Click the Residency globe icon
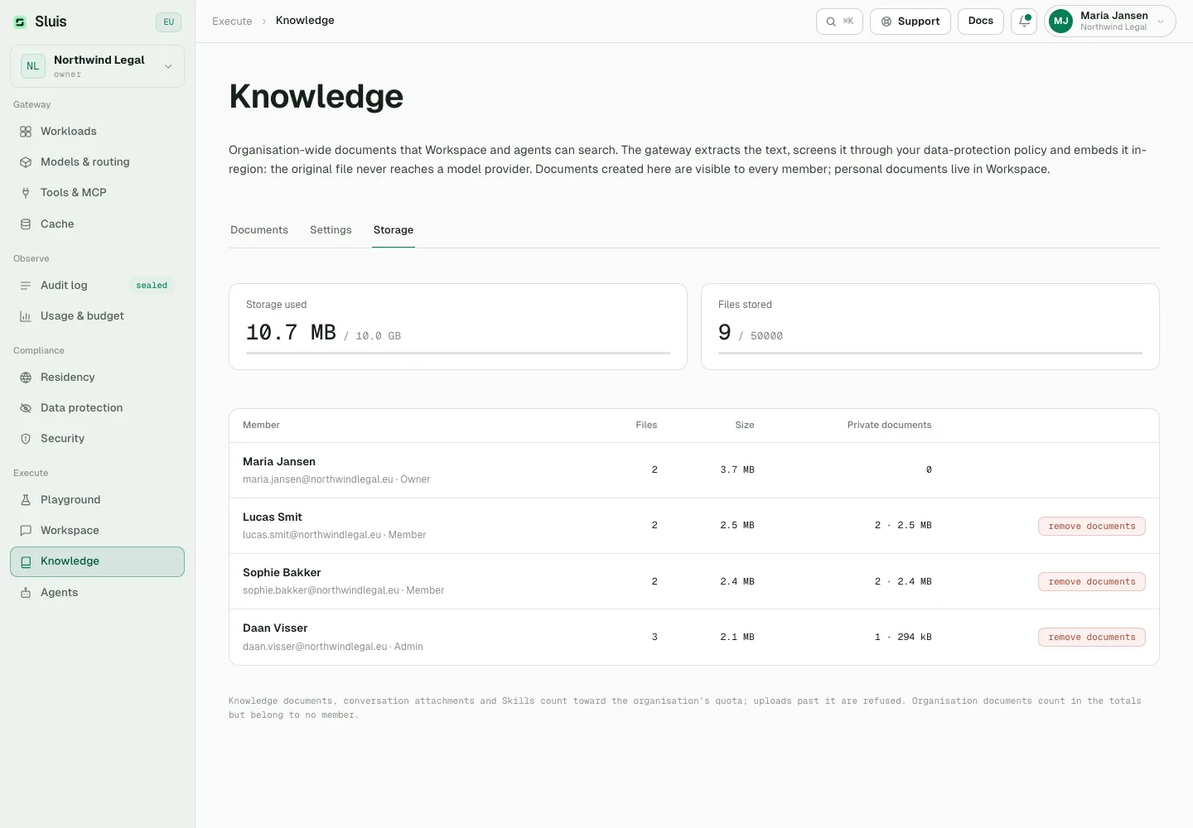Image resolution: width=1193 pixels, height=828 pixels. pyautogui.click(x=26, y=378)
